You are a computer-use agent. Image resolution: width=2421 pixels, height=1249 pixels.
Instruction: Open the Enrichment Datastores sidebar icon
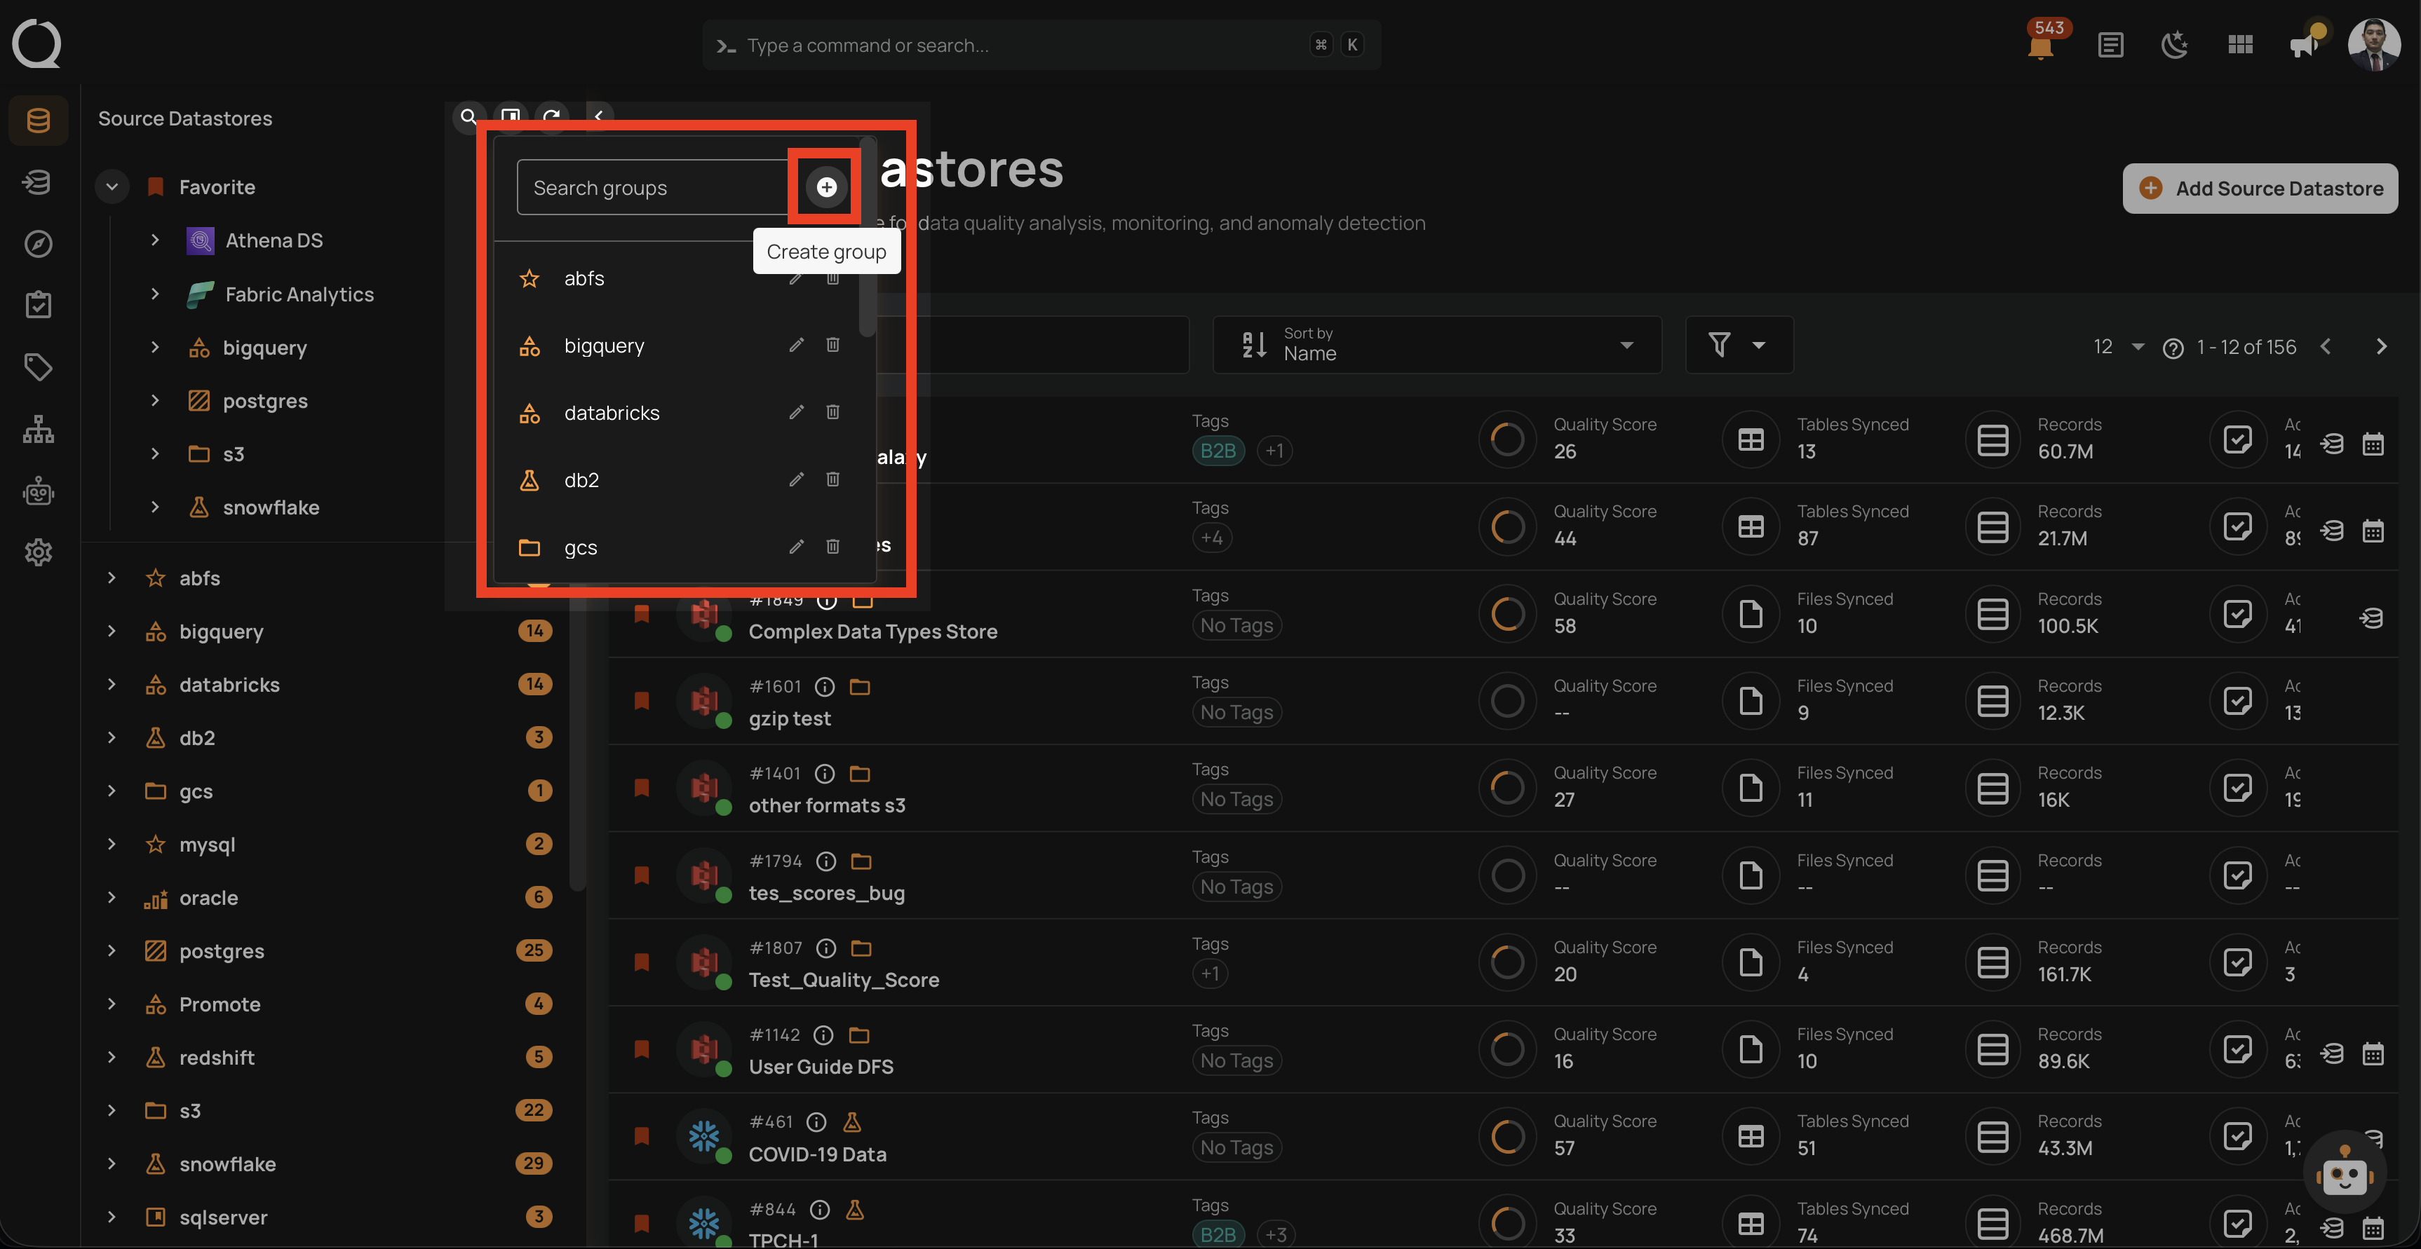tap(36, 182)
